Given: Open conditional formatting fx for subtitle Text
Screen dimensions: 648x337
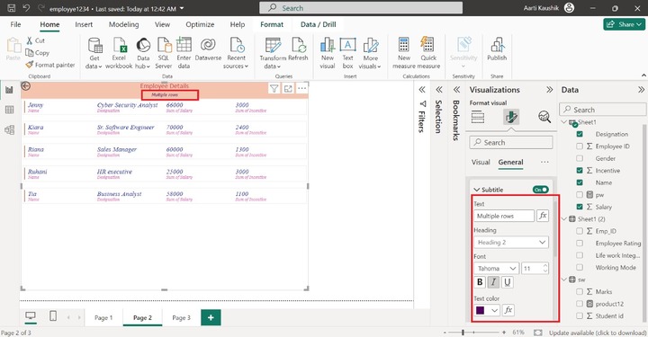Looking at the screenshot, I should [x=543, y=216].
